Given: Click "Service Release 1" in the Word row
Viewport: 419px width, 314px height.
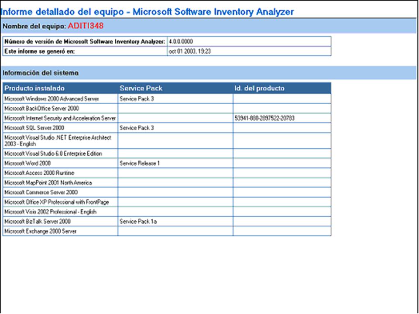Looking at the screenshot, I should tap(140, 163).
